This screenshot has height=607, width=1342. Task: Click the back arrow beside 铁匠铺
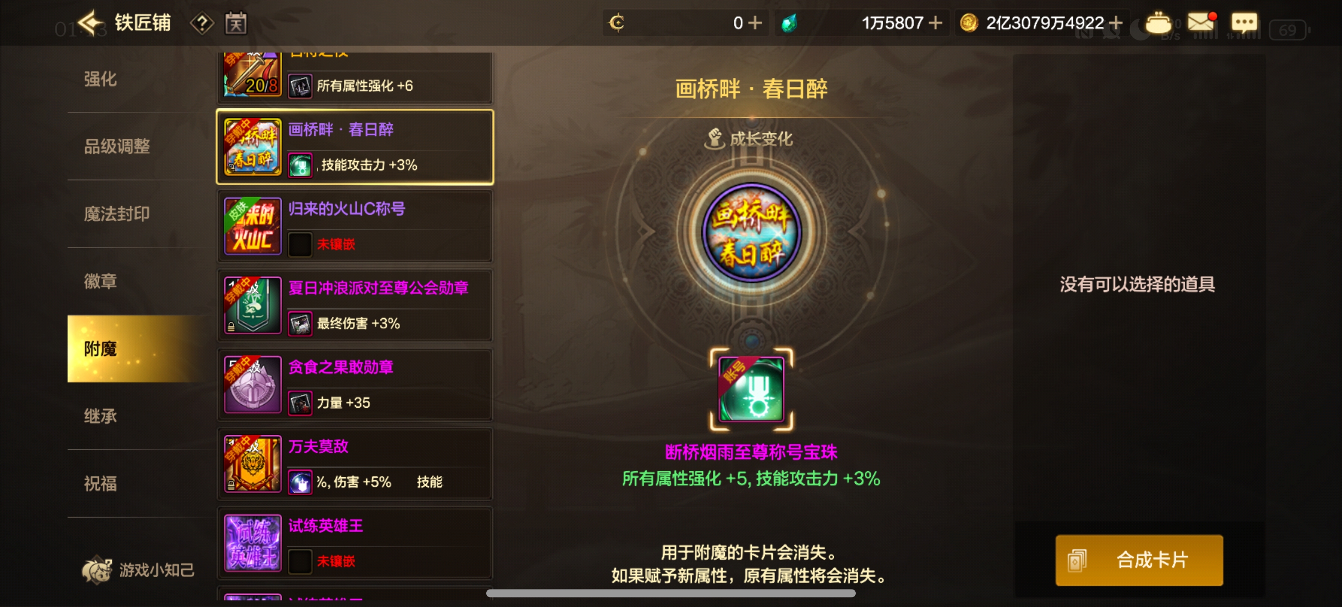tap(91, 23)
